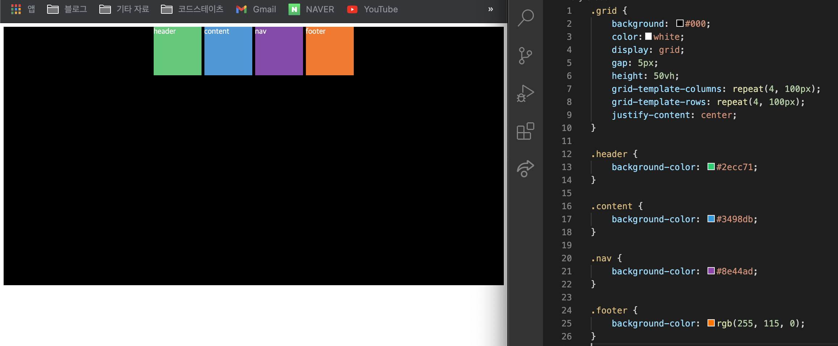The width and height of the screenshot is (838, 346).
Task: Open the Apps grid icon in bookmarks bar
Action: [x=16, y=9]
